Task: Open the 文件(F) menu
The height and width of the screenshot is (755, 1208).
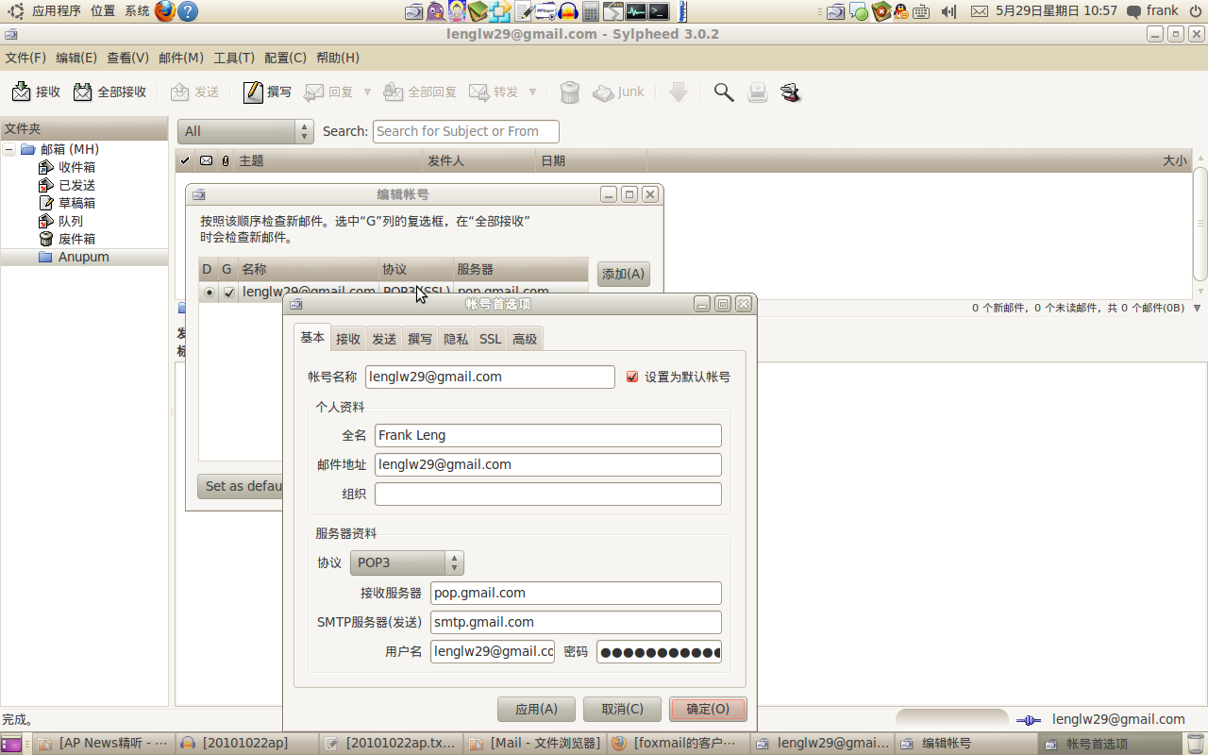Action: [x=25, y=58]
